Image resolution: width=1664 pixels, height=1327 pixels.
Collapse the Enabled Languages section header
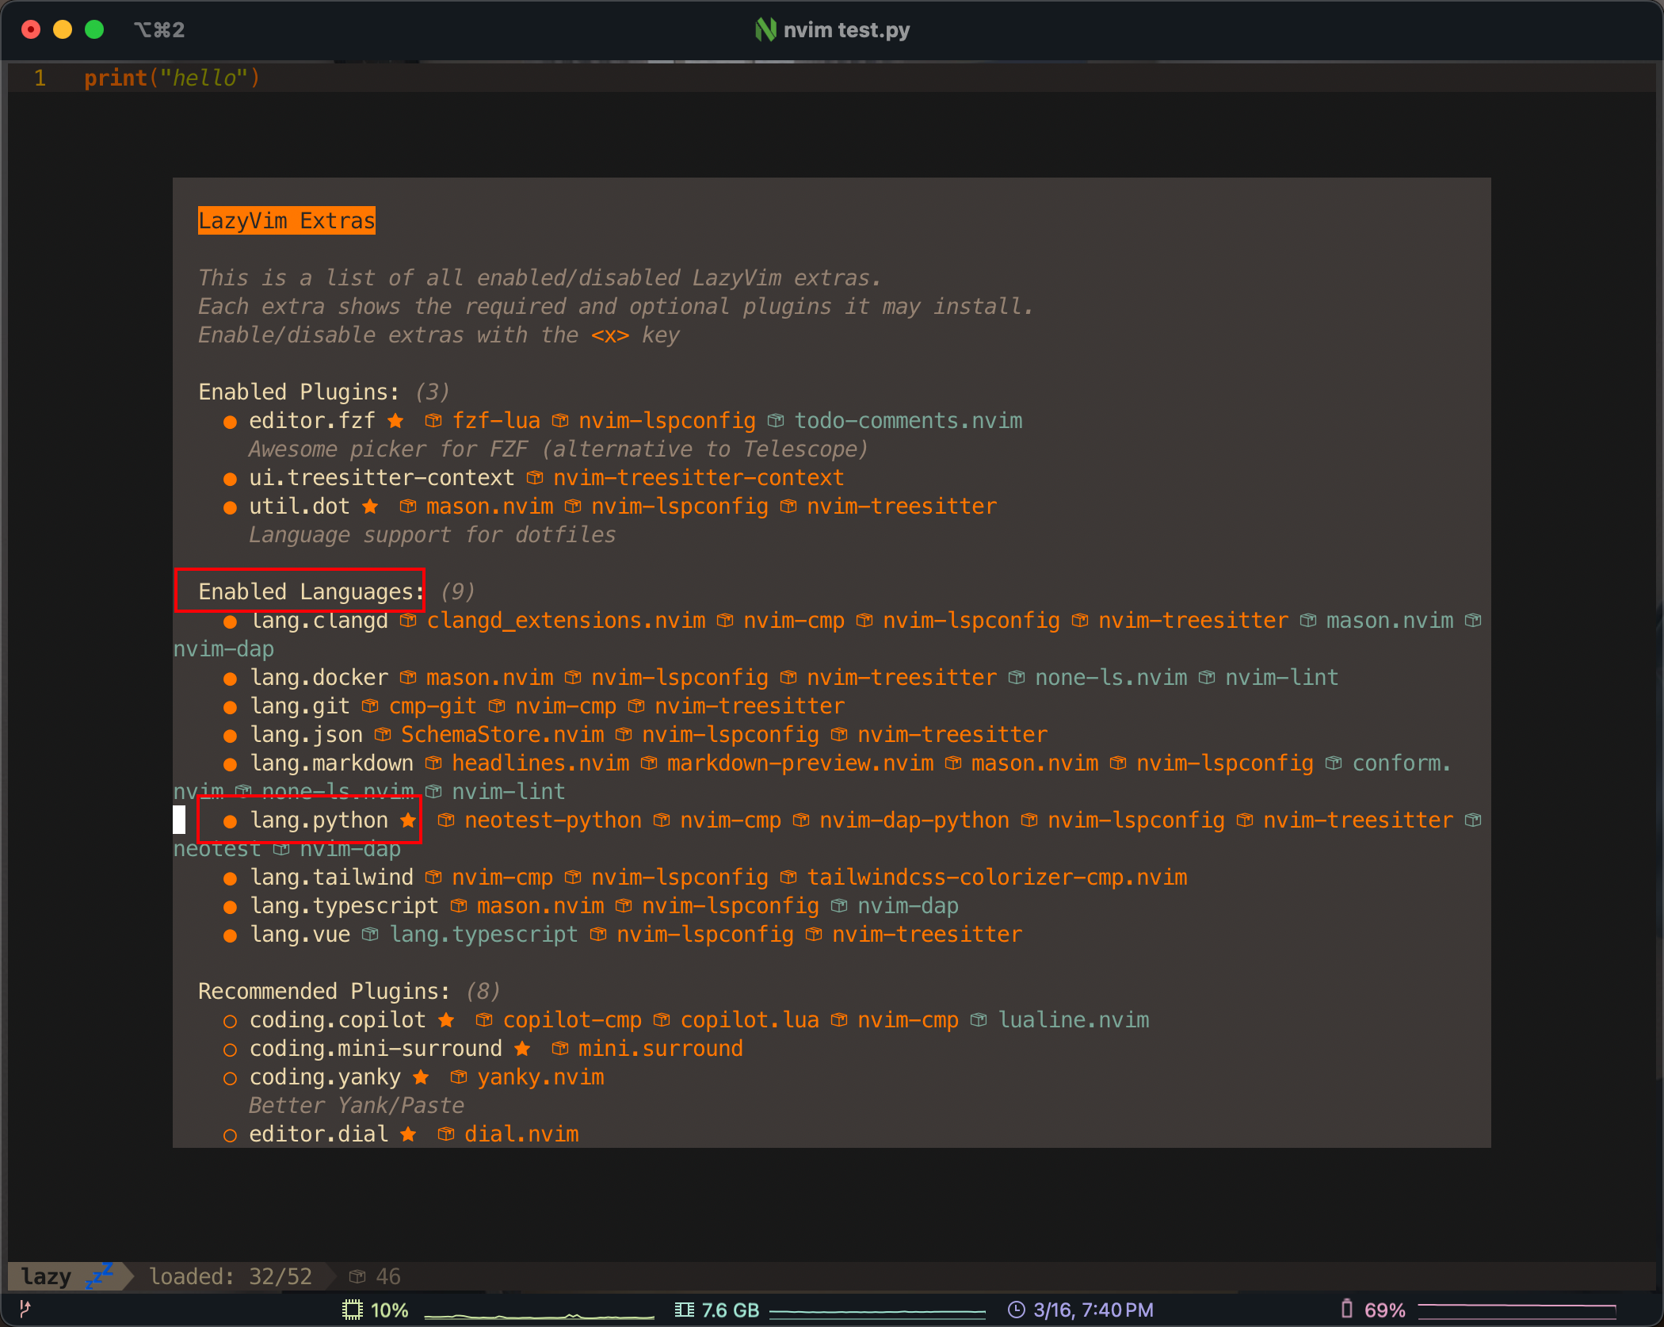(311, 592)
